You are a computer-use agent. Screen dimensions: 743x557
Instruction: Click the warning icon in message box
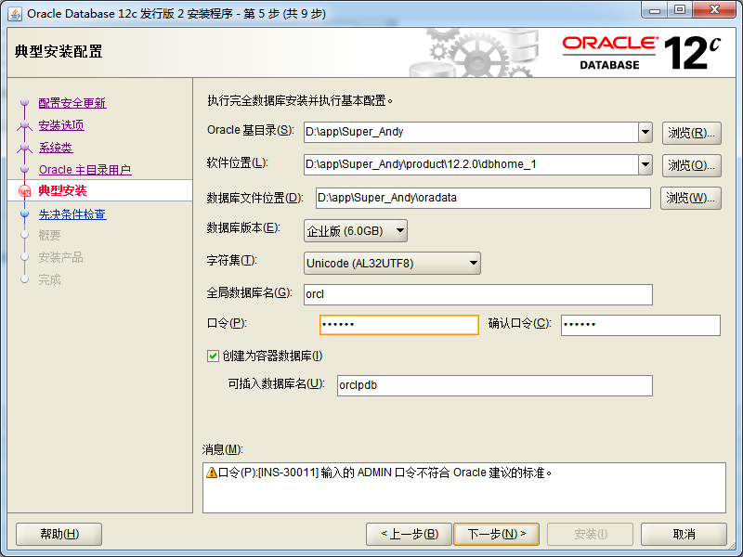[x=212, y=473]
